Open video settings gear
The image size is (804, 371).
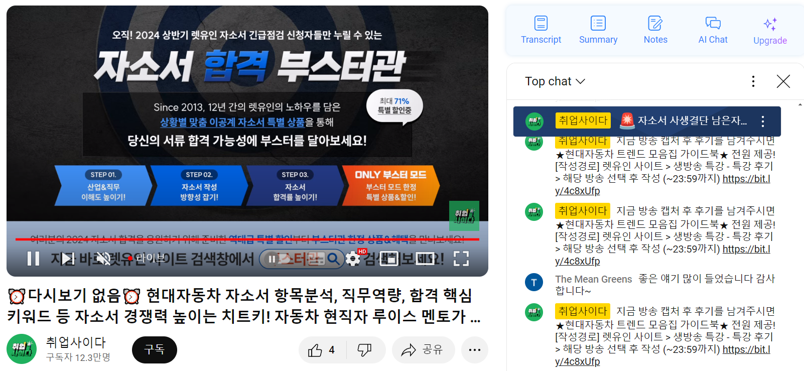353,259
